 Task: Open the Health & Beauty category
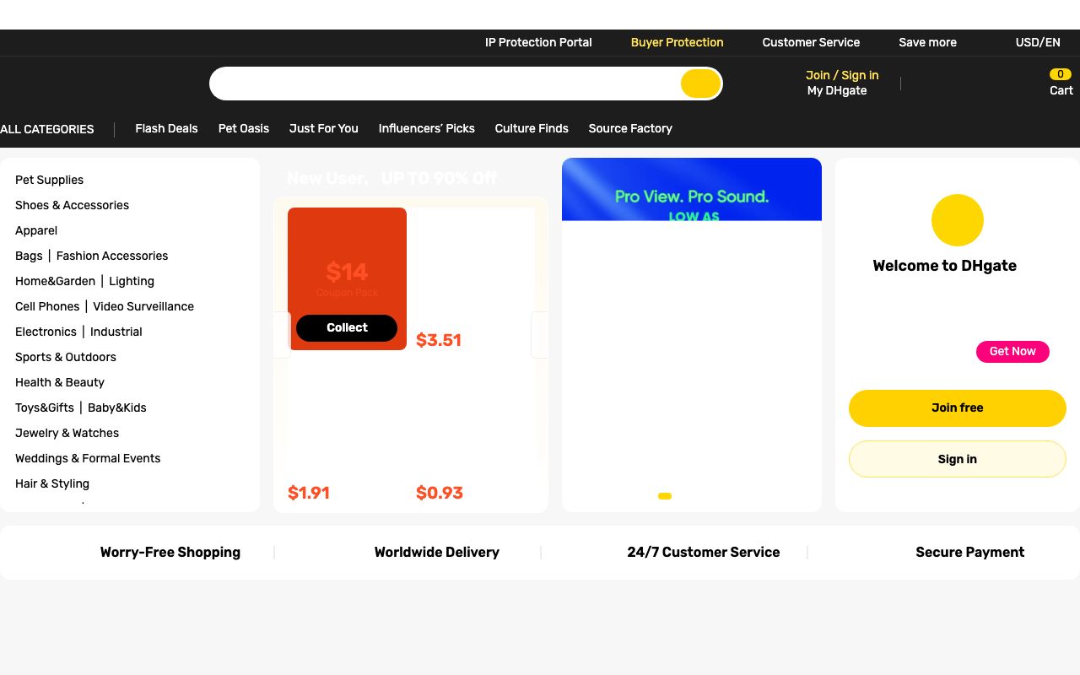point(60,382)
